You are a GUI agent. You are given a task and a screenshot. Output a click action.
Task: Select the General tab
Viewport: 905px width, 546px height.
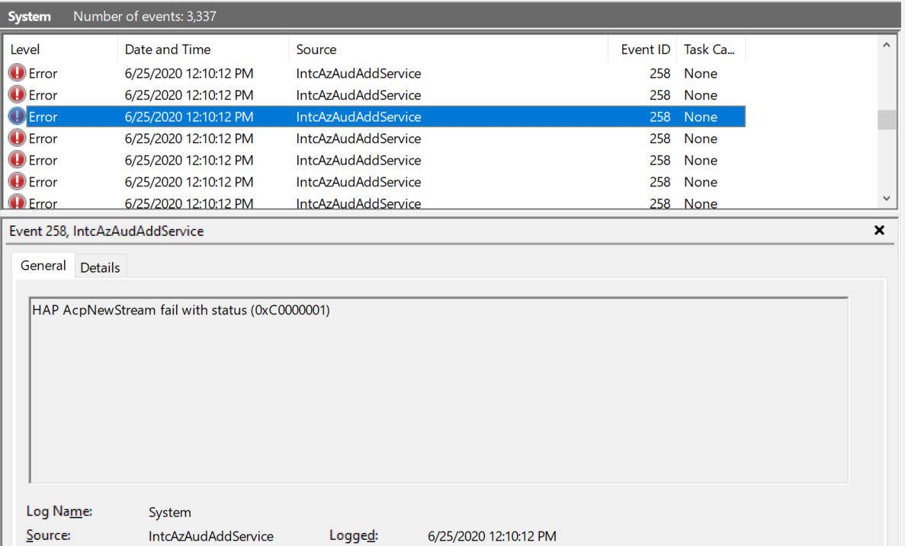pyautogui.click(x=43, y=266)
